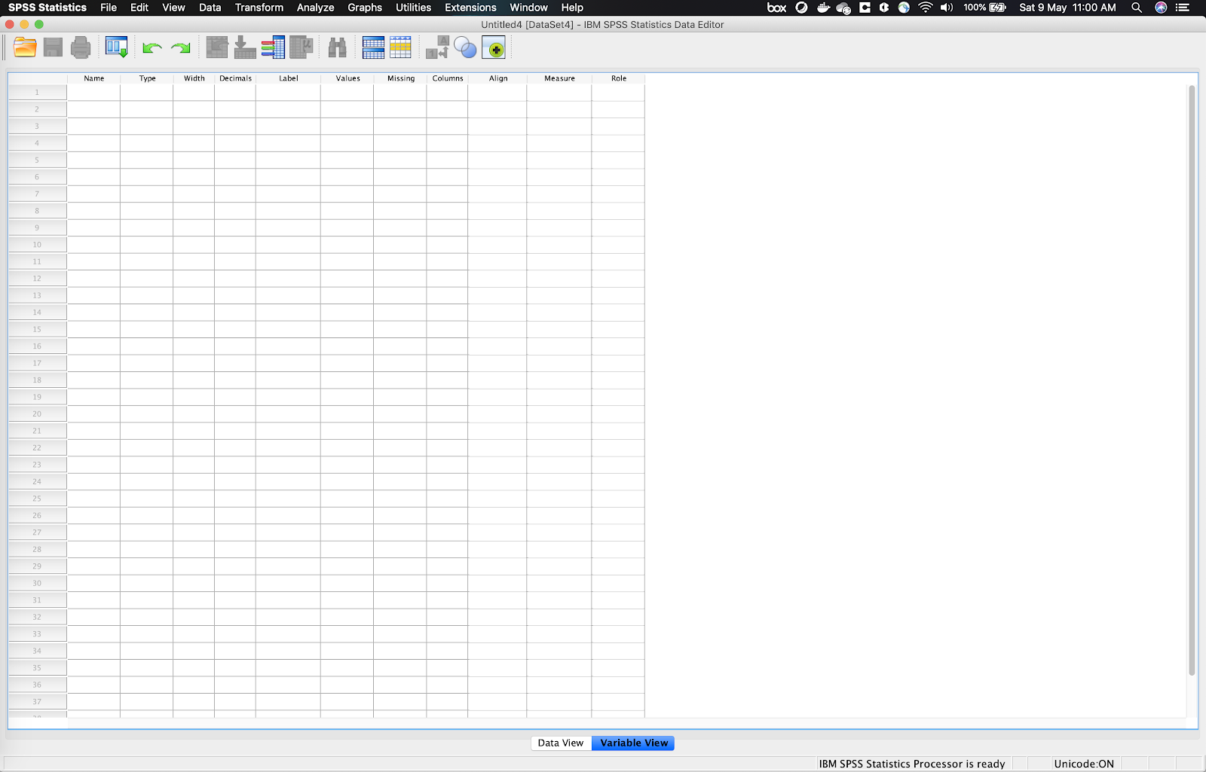Open the volume control menu bar icon
The image size is (1206, 772).
click(x=947, y=8)
